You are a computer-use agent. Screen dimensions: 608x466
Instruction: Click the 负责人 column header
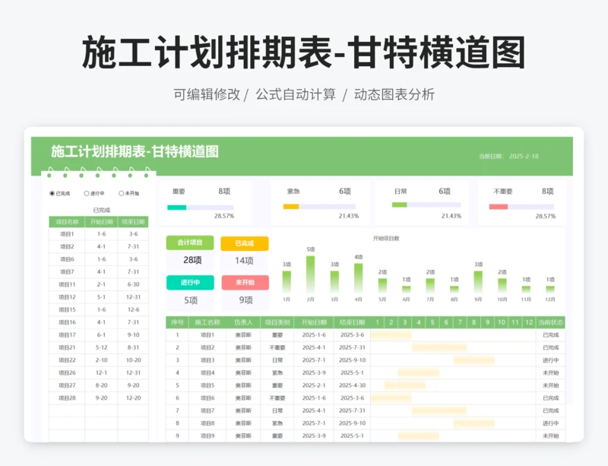243,322
